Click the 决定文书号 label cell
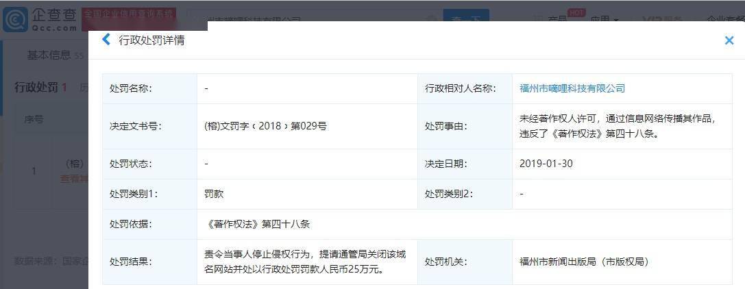Viewport: 745px width, 289px height. (149, 126)
